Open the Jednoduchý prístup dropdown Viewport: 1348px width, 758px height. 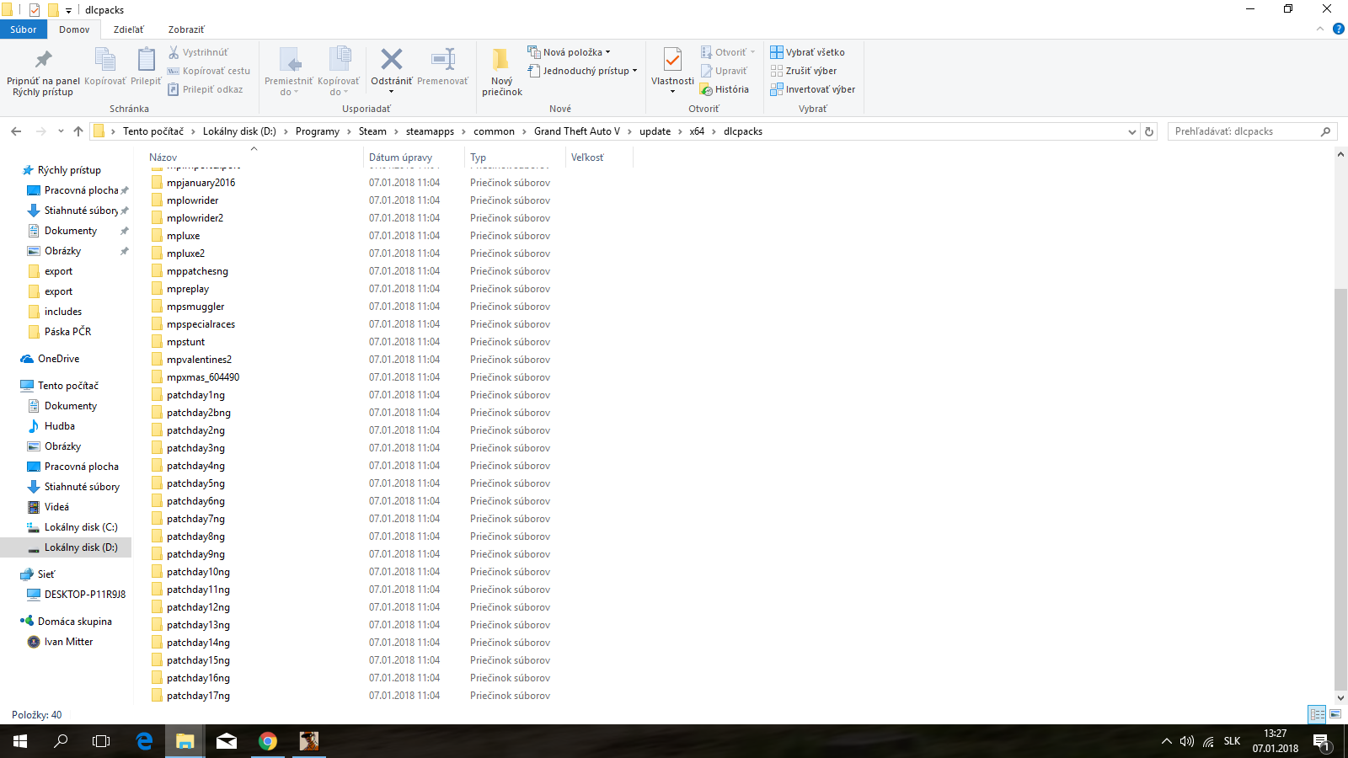(582, 71)
